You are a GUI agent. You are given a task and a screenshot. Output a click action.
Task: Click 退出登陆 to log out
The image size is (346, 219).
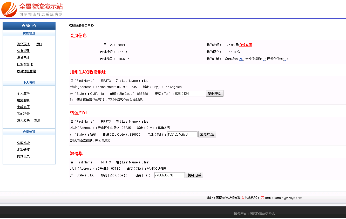click(x=23, y=149)
